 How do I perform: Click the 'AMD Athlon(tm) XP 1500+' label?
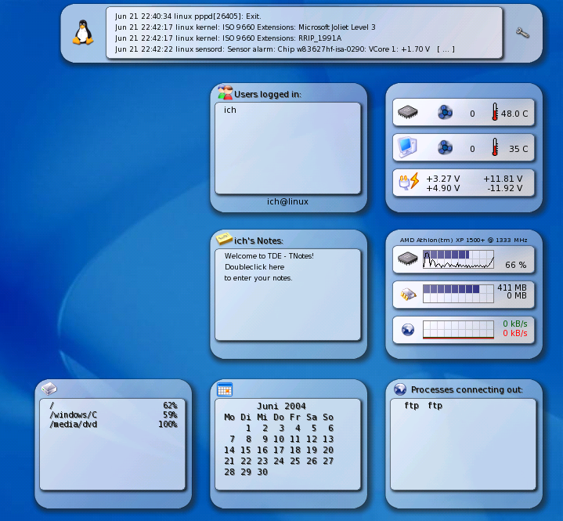click(442, 240)
